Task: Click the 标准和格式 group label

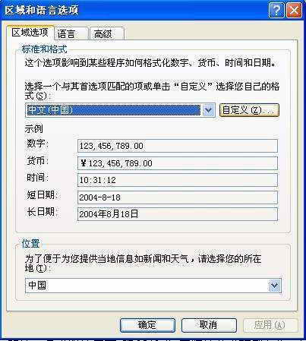Action: pos(45,49)
